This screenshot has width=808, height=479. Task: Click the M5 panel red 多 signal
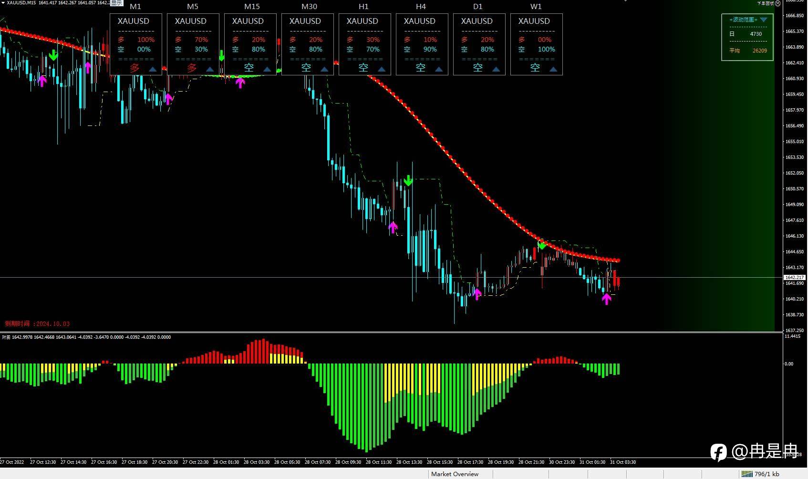coord(192,68)
